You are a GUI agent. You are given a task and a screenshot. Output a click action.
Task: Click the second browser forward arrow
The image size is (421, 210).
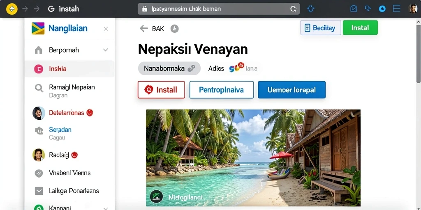click(37, 9)
